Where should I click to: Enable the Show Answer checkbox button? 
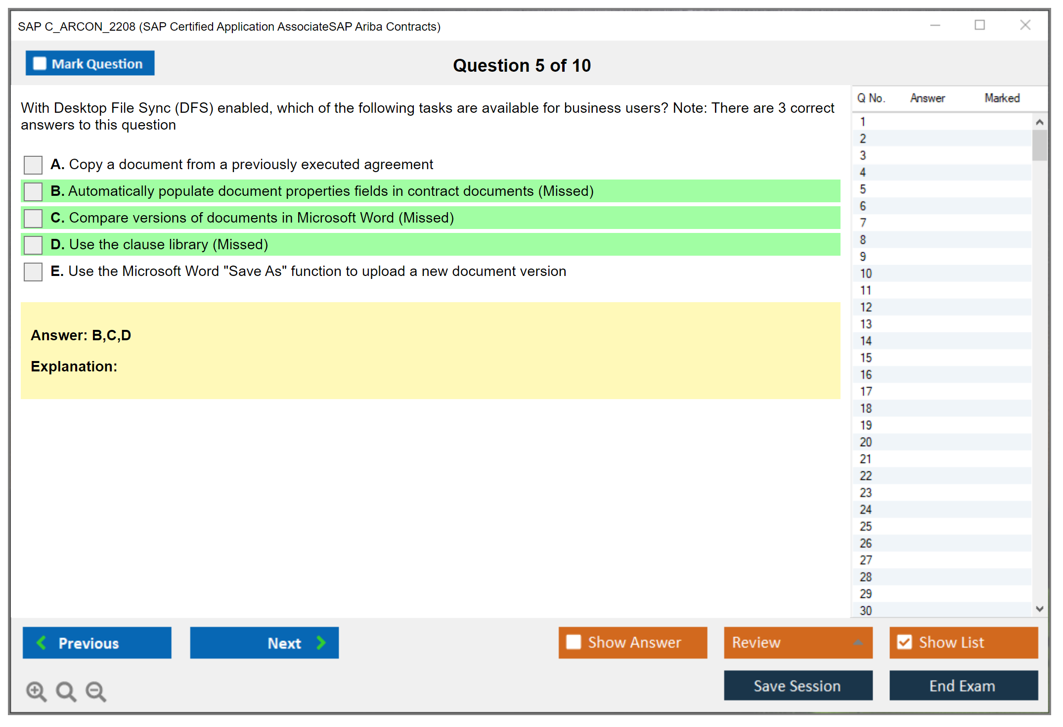[574, 642]
